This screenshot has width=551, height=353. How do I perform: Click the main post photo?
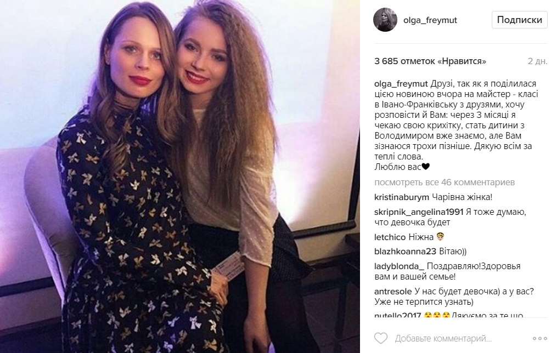tap(180, 176)
